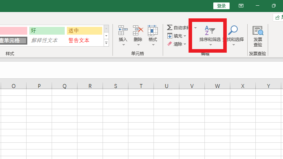Select column header S

tap(115, 86)
